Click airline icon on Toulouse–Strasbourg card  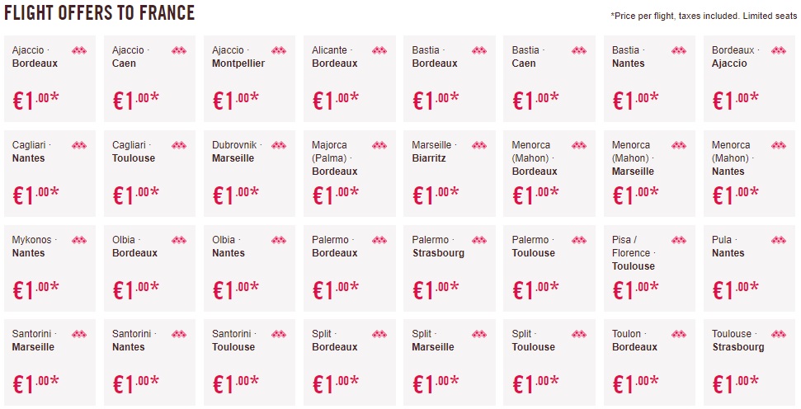779,335
